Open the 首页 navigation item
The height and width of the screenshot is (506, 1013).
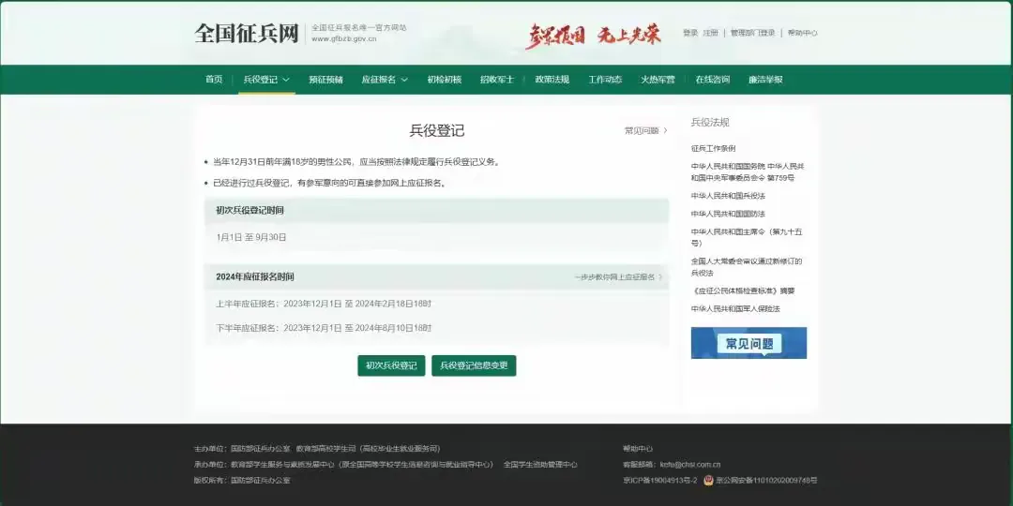point(214,80)
